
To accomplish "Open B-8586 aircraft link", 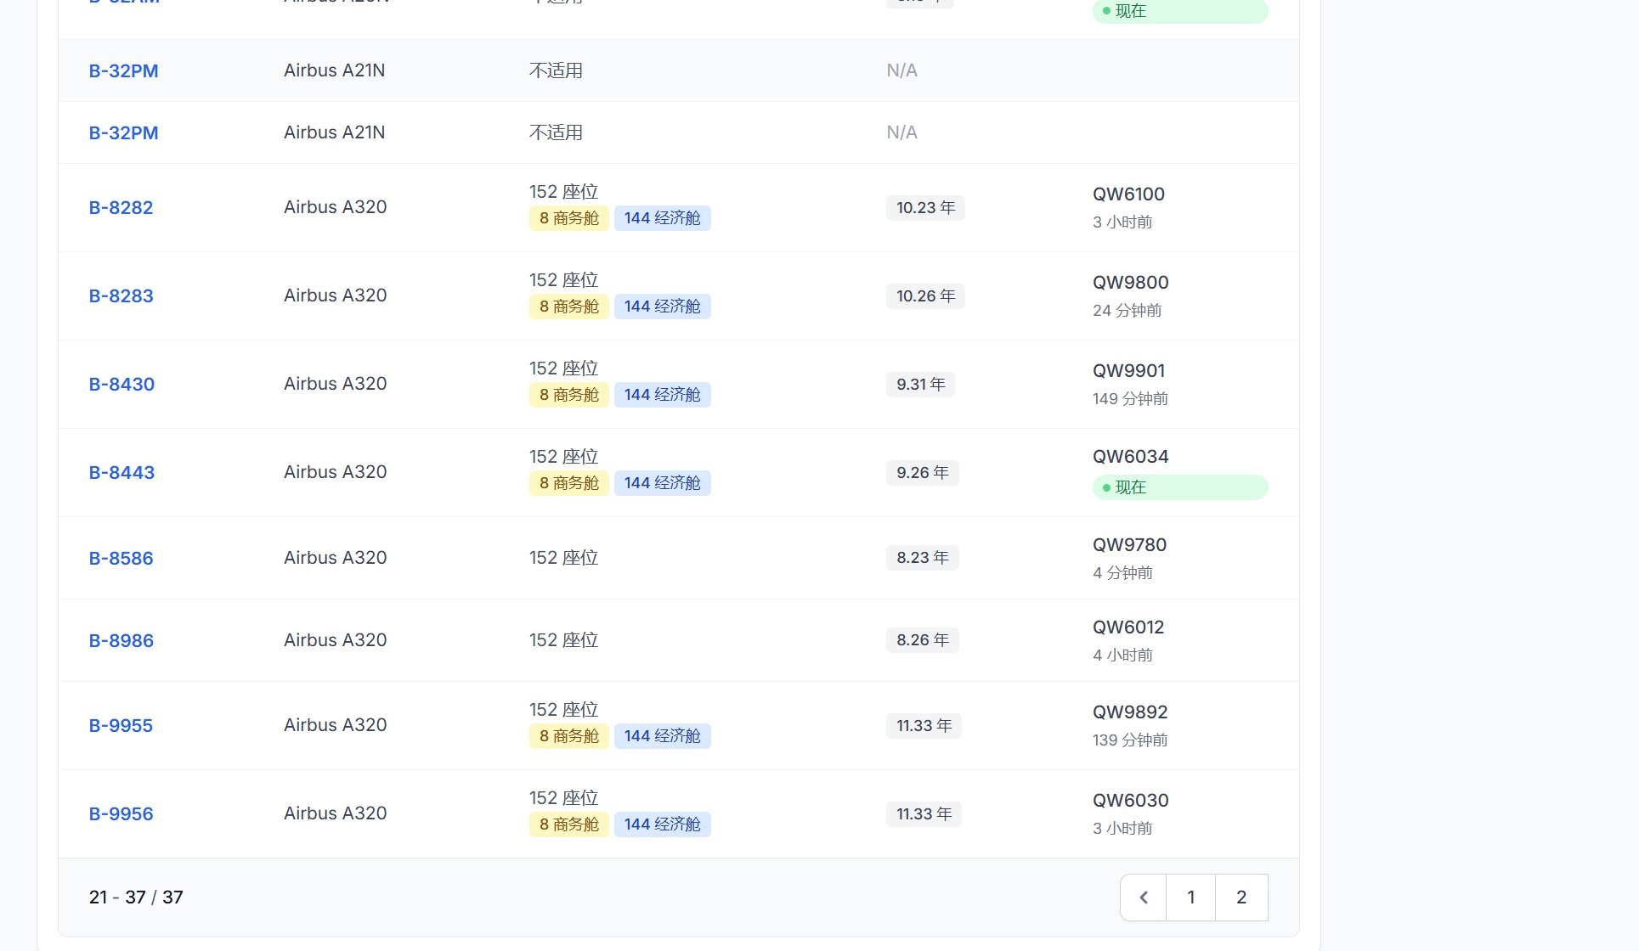I will click(121, 559).
